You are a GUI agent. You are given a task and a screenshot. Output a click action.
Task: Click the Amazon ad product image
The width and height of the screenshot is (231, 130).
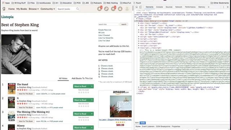click(x=121, y=107)
